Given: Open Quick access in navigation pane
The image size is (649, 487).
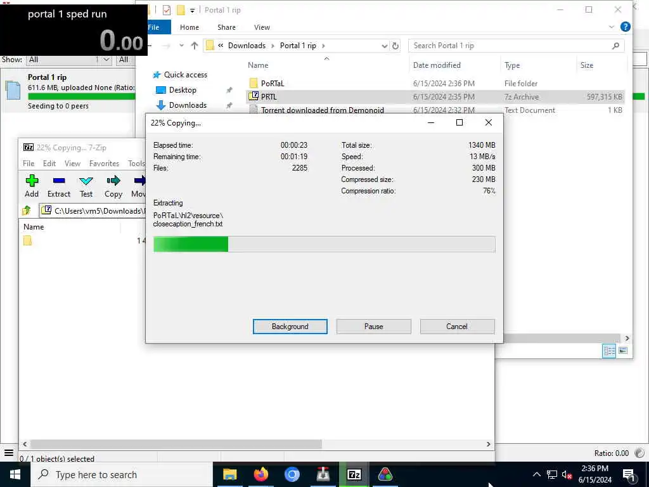Looking at the screenshot, I should (186, 75).
